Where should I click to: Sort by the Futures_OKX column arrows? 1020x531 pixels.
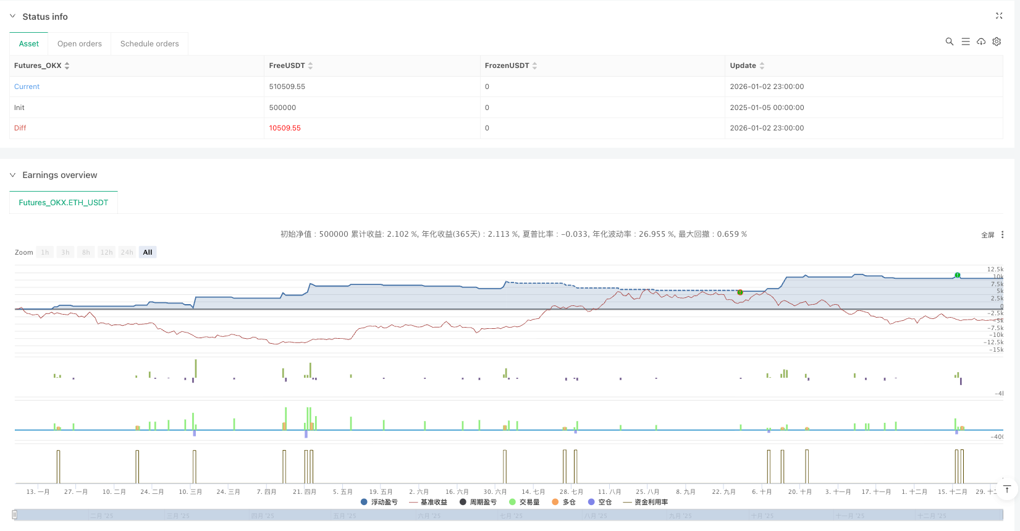(67, 66)
